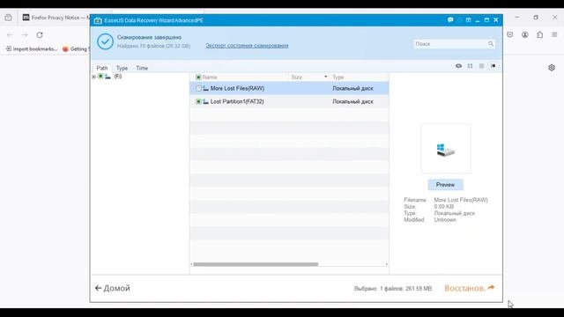Open Firefox new tab settings gear
Screen dimensions: 564x317
(552, 68)
